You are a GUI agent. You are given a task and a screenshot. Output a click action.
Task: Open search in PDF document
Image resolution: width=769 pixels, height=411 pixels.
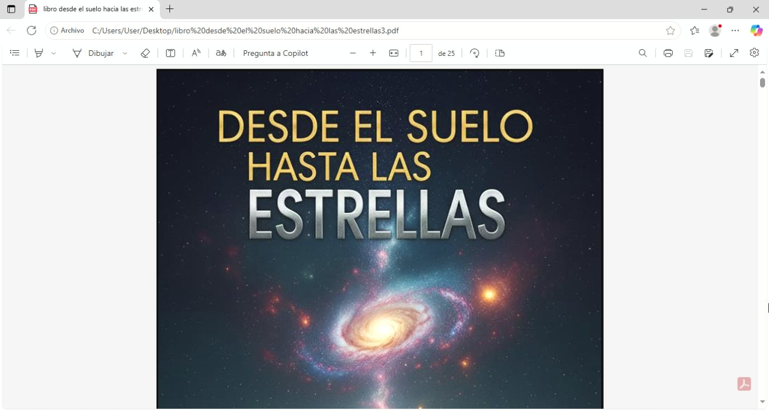643,53
